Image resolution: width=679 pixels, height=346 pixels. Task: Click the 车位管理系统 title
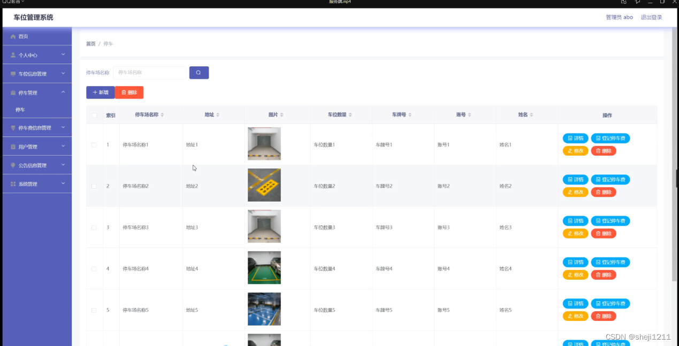pos(34,18)
